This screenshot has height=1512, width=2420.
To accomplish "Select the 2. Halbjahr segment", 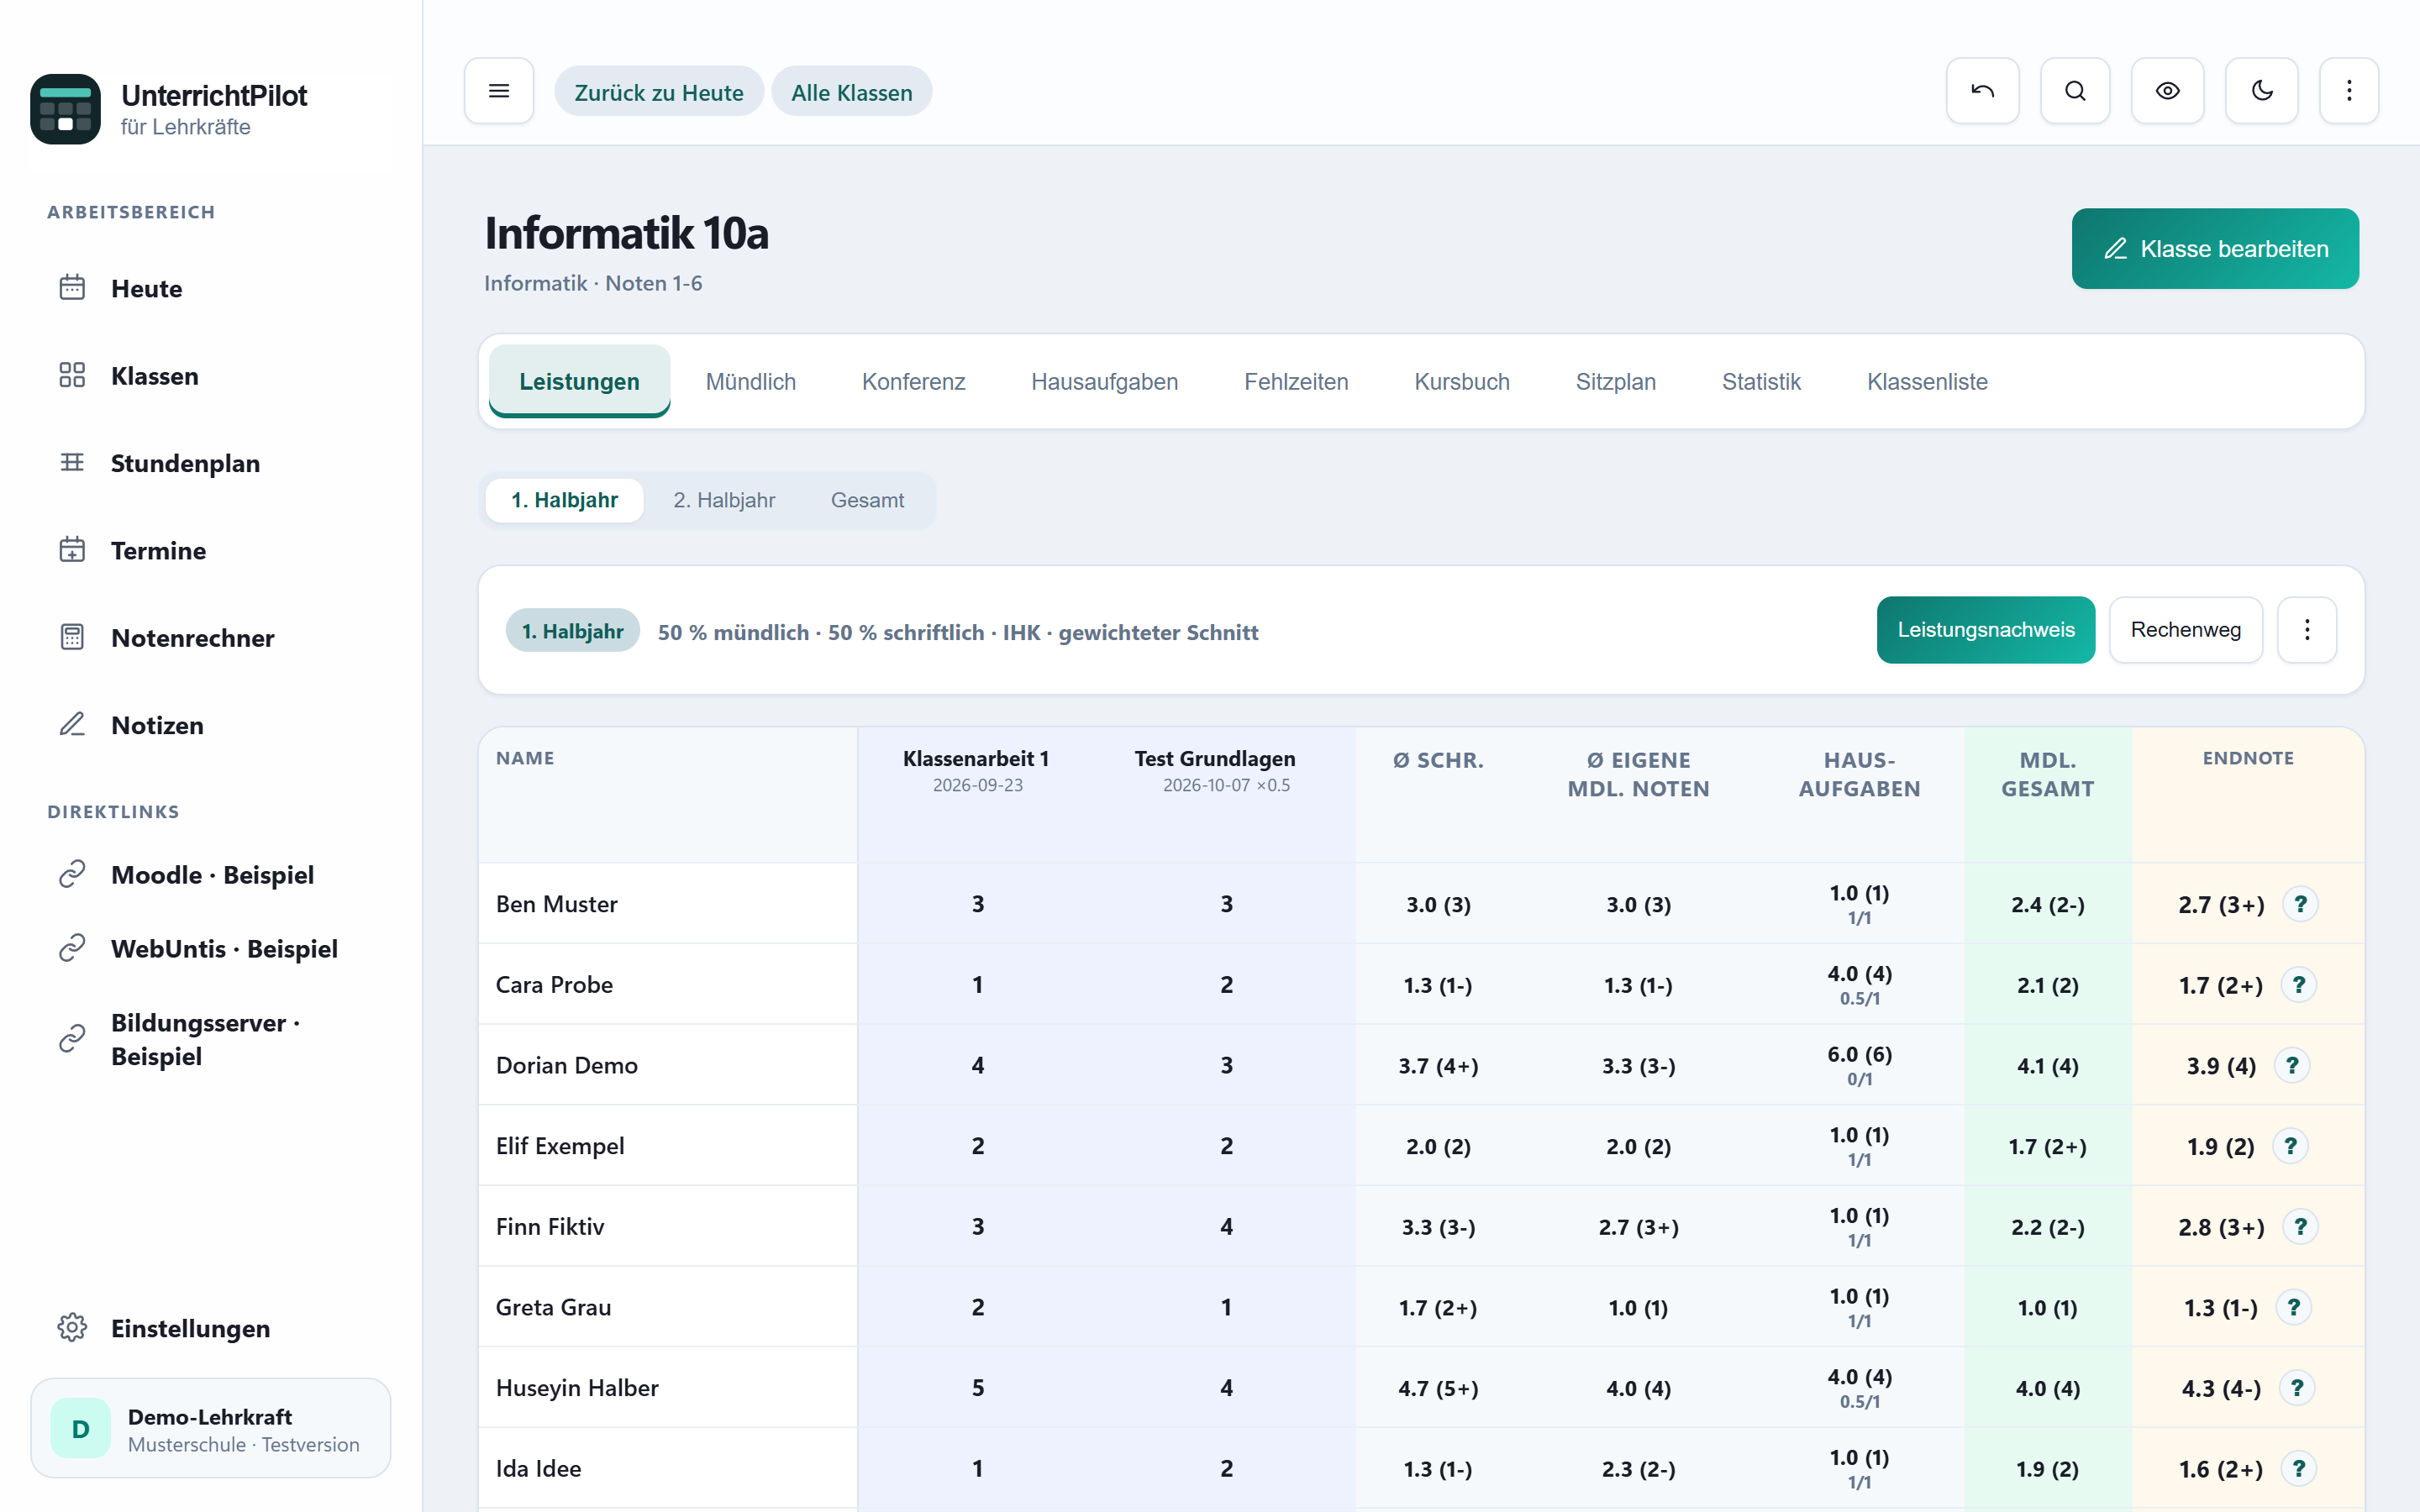I will coord(724,500).
